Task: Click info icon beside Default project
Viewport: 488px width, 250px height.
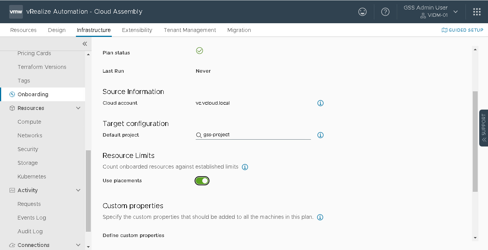Action: coord(321,135)
